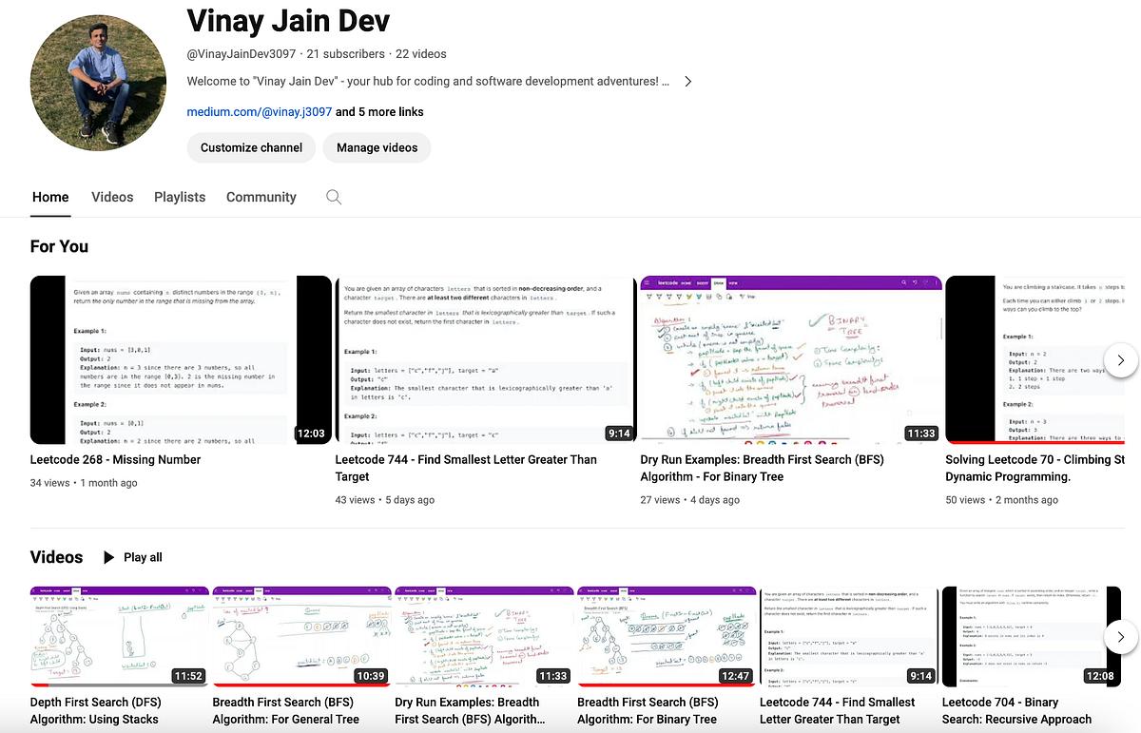
Task: Click the channel profile picture
Action: click(x=98, y=83)
